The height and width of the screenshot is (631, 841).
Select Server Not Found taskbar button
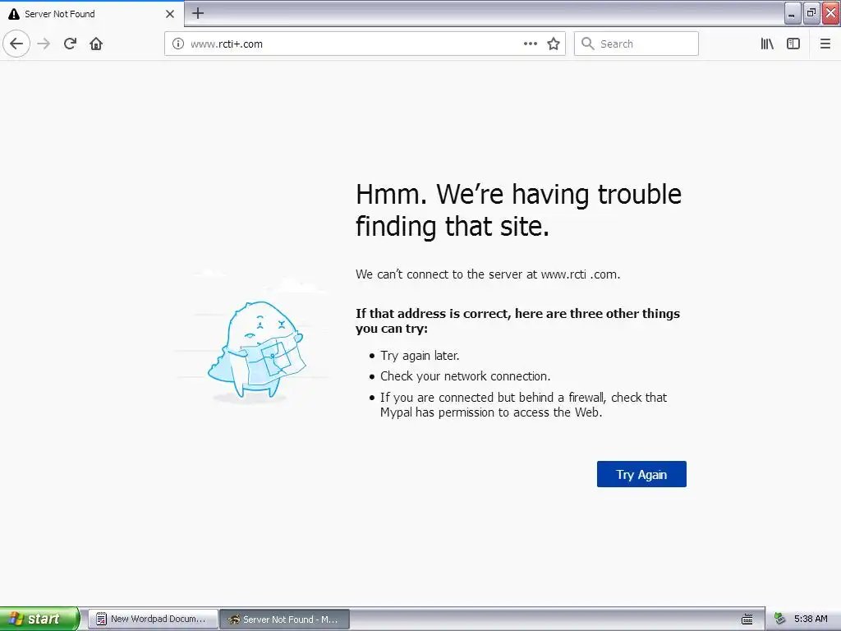[x=285, y=619]
